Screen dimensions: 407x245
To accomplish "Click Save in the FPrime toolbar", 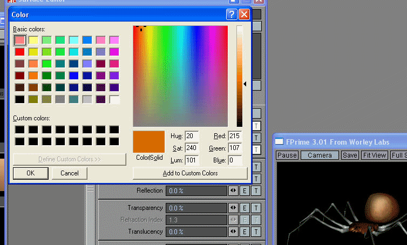I will [350, 155].
